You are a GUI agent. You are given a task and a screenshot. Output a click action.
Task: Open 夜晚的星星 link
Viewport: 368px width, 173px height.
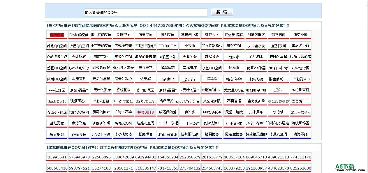[x=278, y=57]
